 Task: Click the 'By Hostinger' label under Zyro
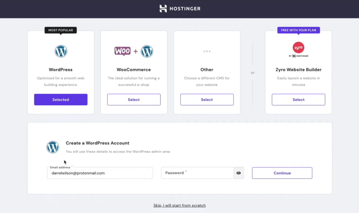(x=298, y=56)
